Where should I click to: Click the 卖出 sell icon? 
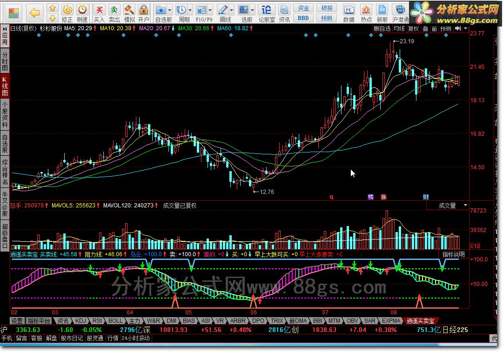pos(114,10)
